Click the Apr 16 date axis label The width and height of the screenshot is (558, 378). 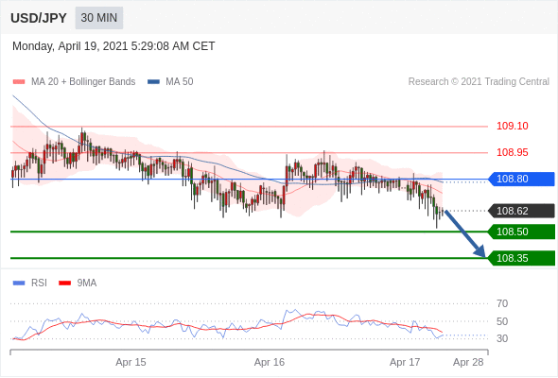point(270,362)
